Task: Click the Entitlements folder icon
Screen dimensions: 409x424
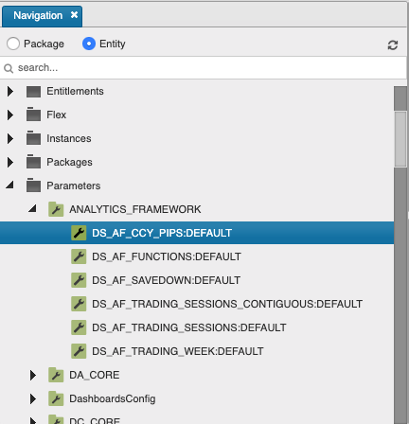Action: (33, 92)
